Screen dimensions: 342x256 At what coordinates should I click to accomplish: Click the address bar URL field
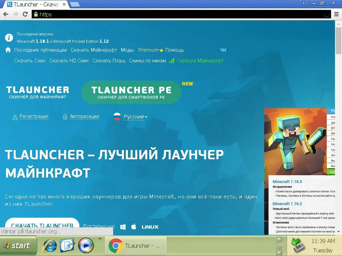click(181, 14)
